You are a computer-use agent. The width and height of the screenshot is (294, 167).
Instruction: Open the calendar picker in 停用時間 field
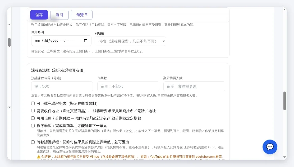click(x=86, y=41)
